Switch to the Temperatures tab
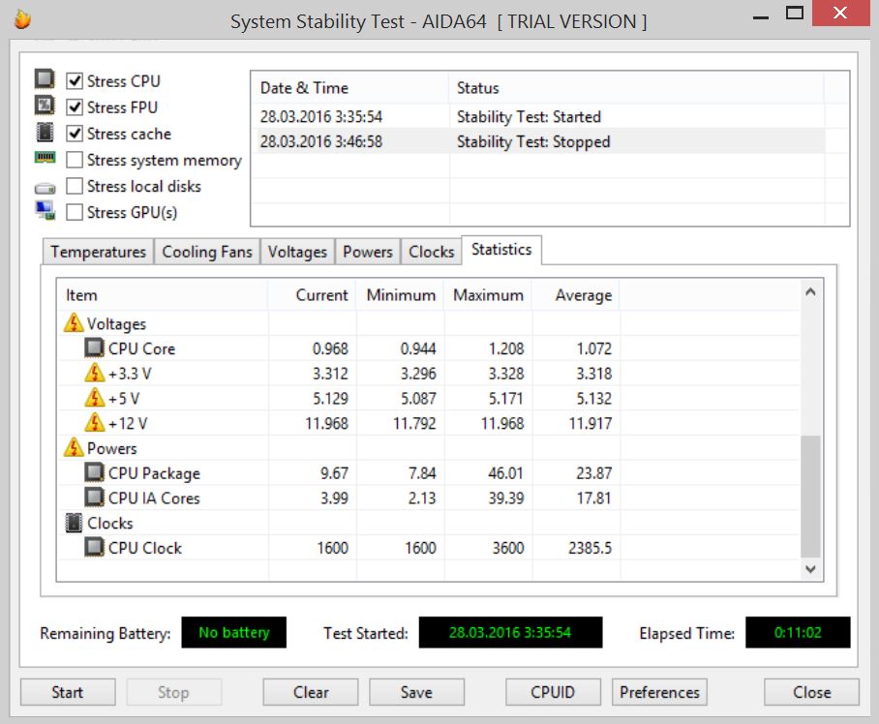This screenshot has width=879, height=724. click(98, 252)
